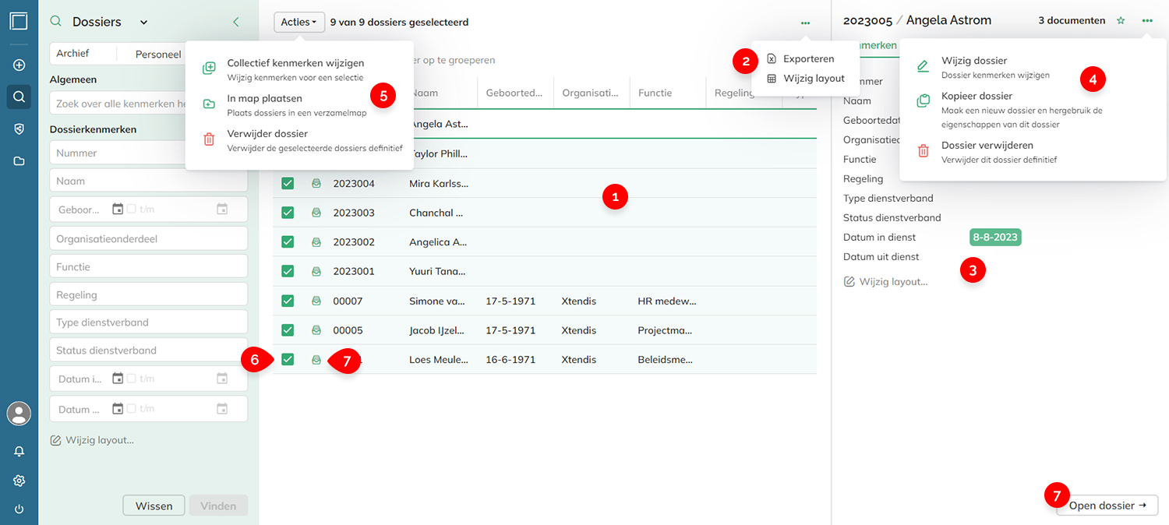Click the plus icon in the left sidebar

tap(19, 65)
